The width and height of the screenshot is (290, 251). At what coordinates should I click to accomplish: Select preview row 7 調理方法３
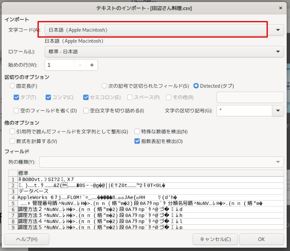(x=151, y=215)
